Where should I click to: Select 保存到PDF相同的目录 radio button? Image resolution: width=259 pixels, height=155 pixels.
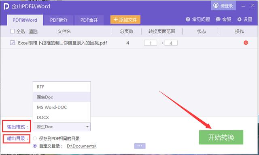click(x=35, y=138)
